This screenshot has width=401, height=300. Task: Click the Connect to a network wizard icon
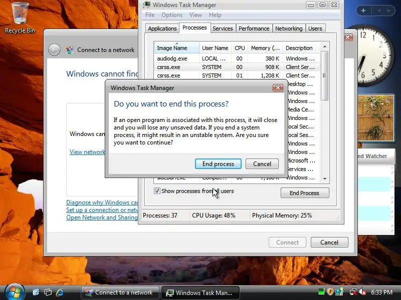(69, 49)
